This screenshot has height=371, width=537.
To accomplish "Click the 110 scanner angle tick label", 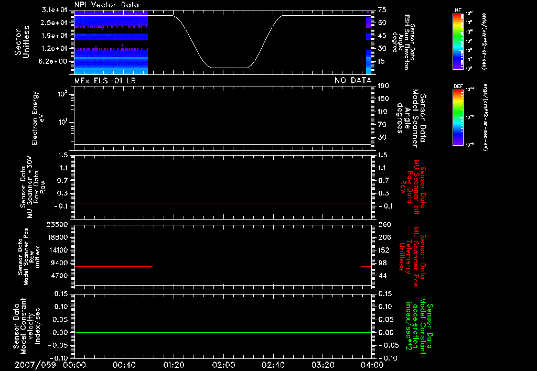I will click(383, 112).
